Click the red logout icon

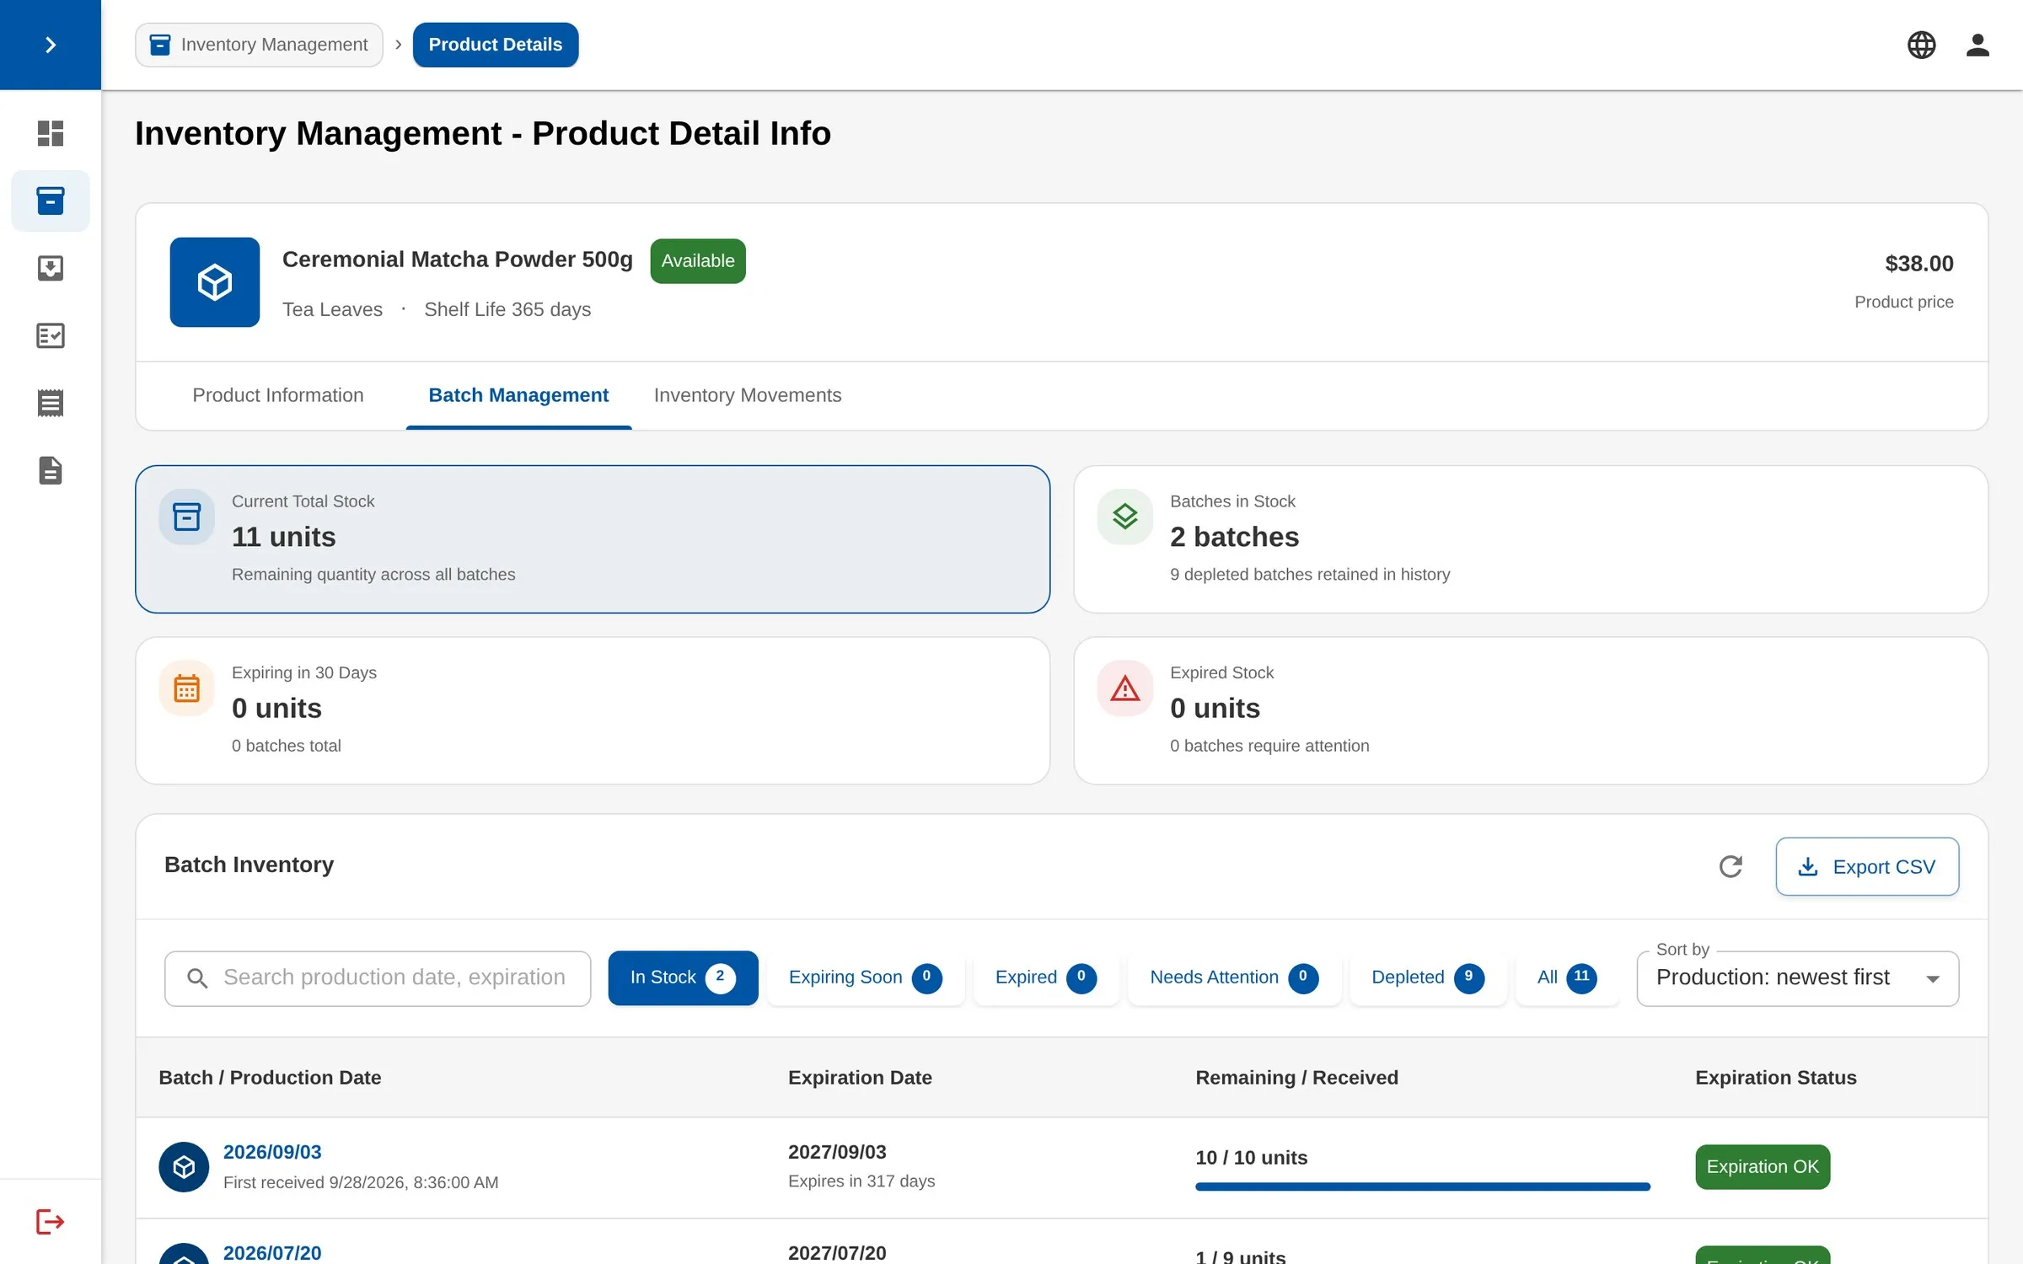click(x=51, y=1221)
